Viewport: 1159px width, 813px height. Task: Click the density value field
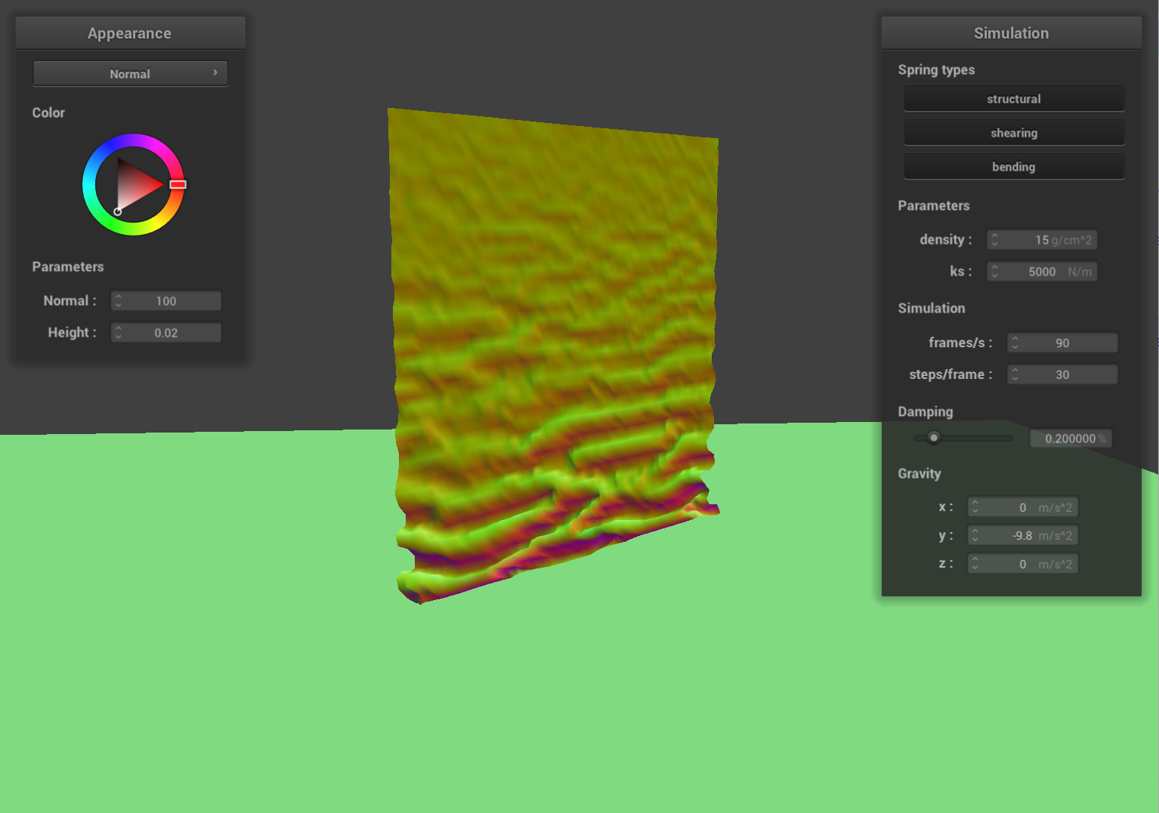pyautogui.click(x=1042, y=240)
